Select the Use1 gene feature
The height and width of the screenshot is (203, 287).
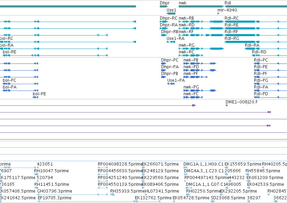[x=171, y=14]
